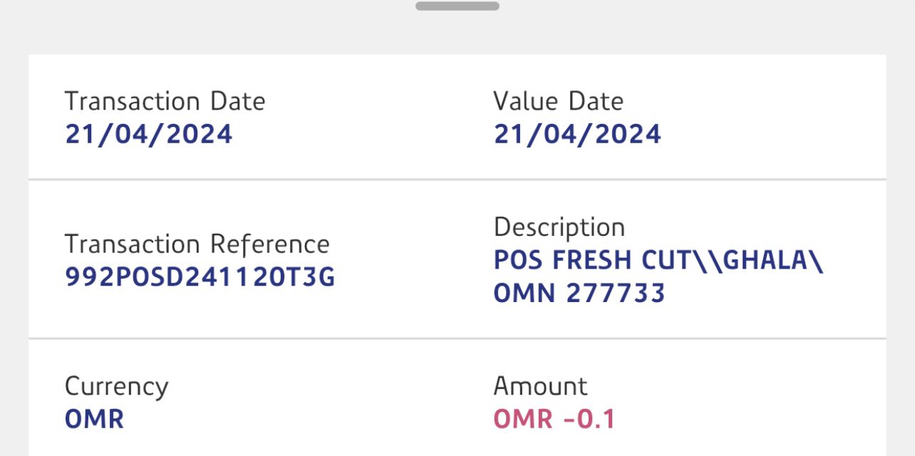Select the OMR value under Currency
The image size is (915, 456).
pyautogui.click(x=94, y=419)
